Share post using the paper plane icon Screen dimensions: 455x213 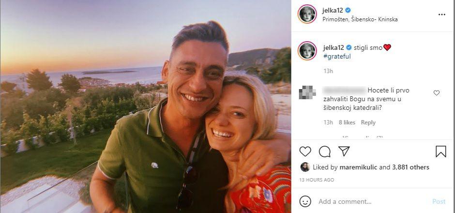(x=344, y=151)
